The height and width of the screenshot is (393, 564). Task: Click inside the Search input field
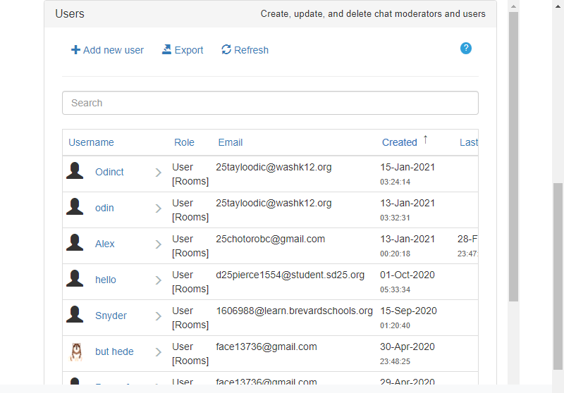click(270, 103)
